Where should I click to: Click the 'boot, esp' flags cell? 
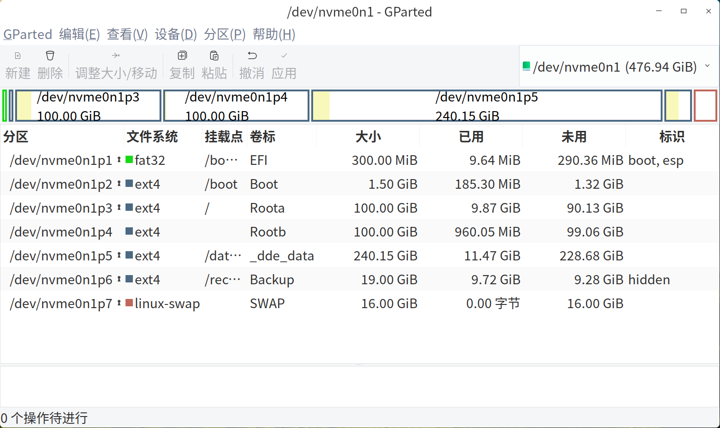(656, 160)
